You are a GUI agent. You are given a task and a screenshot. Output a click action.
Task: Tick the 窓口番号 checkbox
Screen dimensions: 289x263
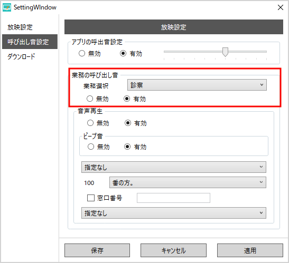91,198
